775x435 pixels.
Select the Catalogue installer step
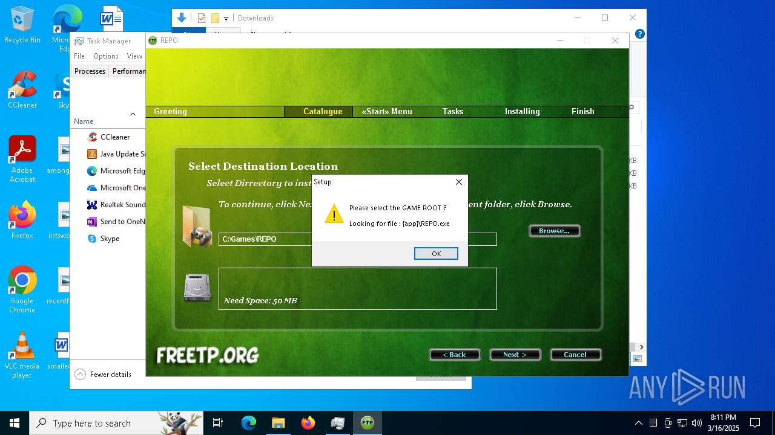click(x=323, y=111)
